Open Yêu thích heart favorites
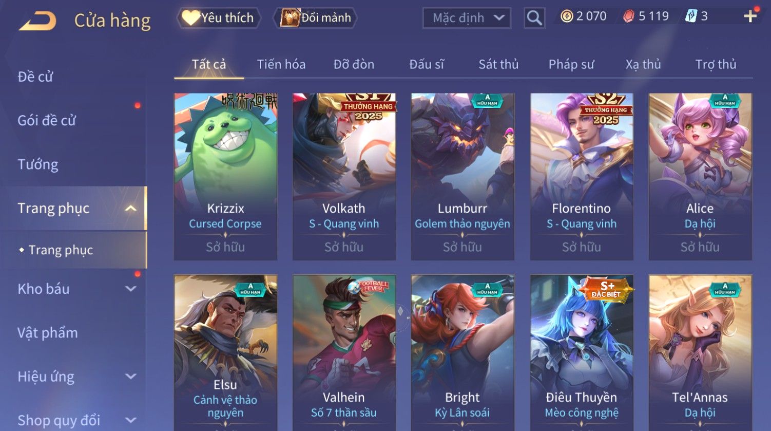 point(218,18)
